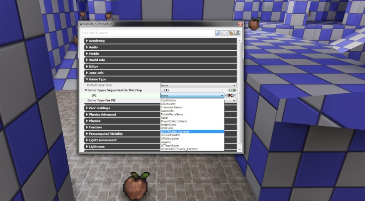Click the magnifier search icon

point(218,33)
